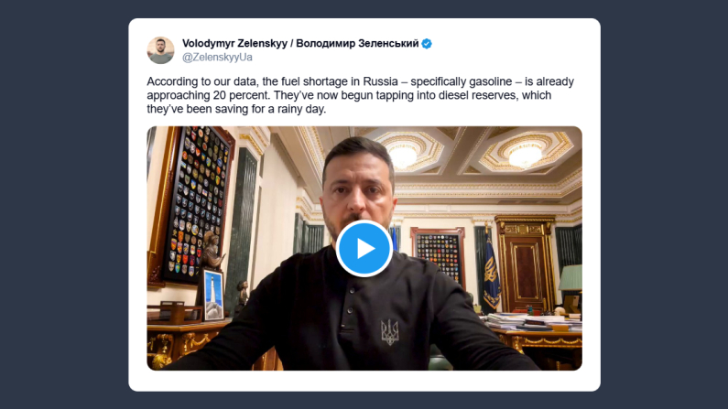
Task: Click the right ceiling chandelier light
Action: coord(525,155)
